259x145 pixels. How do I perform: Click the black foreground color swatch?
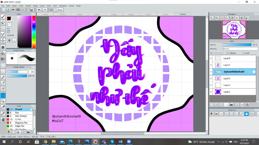pyautogui.click(x=9, y=18)
